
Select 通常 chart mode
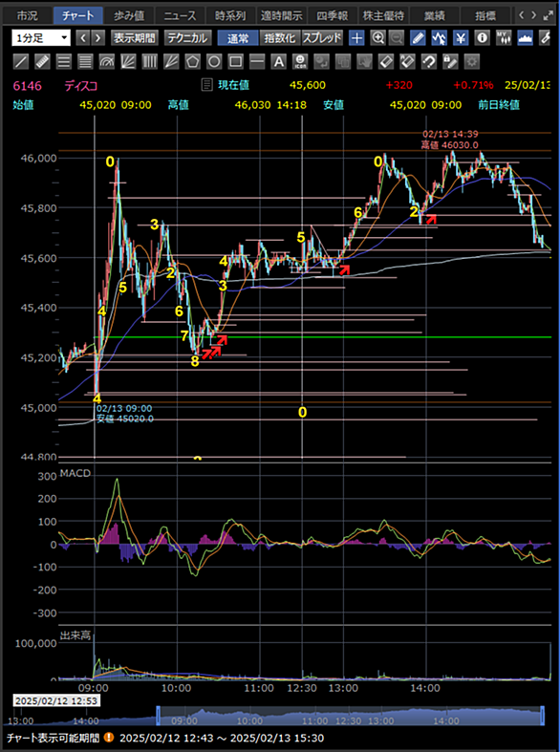pyautogui.click(x=238, y=38)
